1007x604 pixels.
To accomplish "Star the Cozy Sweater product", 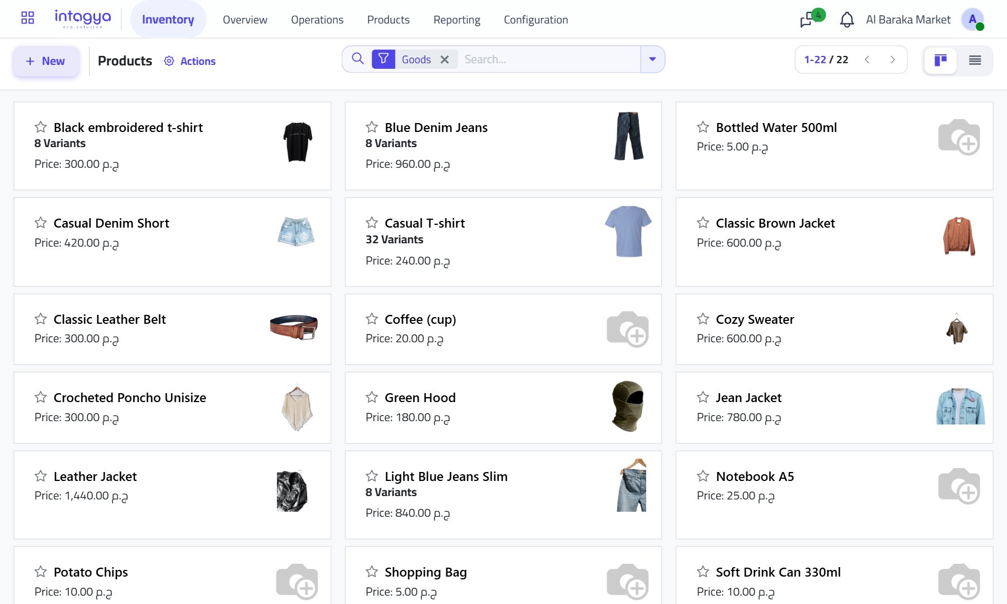I will pos(703,319).
